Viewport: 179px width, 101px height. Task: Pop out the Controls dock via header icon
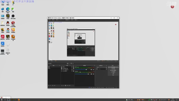(118, 65)
